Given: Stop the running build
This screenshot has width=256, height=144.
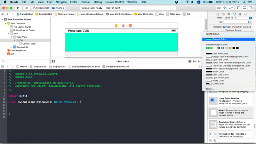Looking at the screenshot, I should point(27,8).
